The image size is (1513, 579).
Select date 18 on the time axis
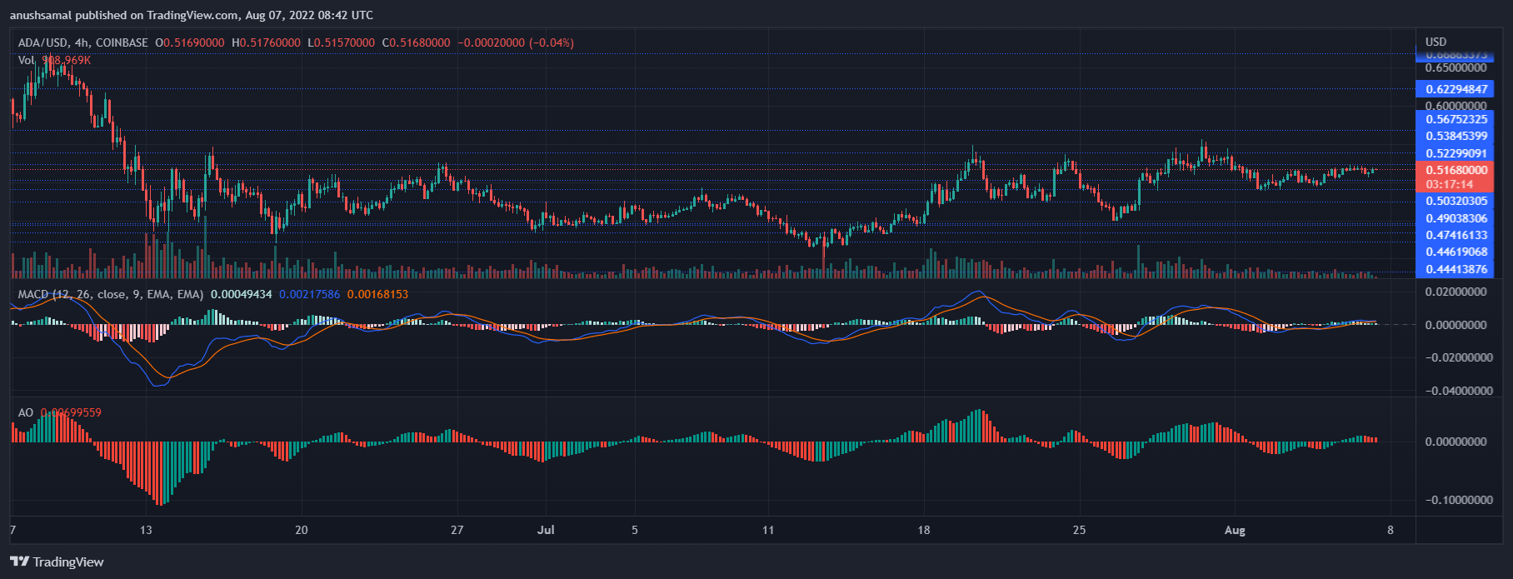click(923, 530)
